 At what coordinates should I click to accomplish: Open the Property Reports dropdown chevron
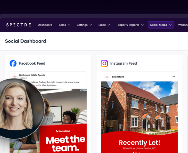click(x=142, y=25)
